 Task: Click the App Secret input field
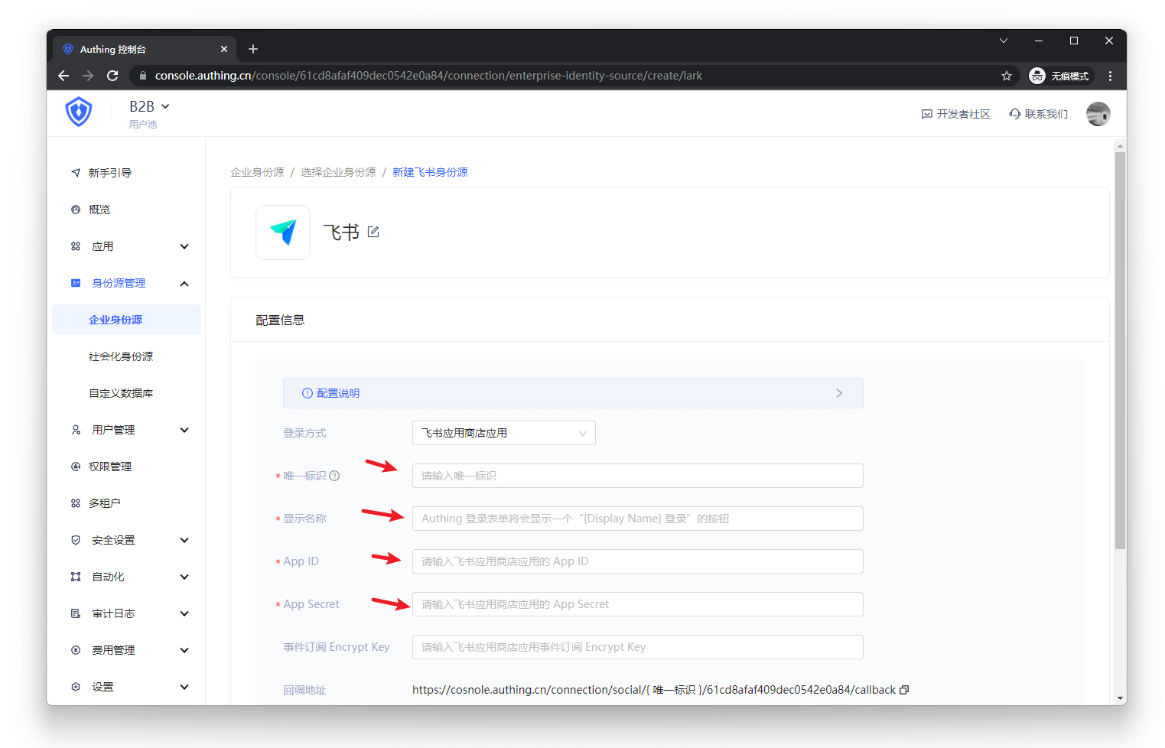pyautogui.click(x=637, y=604)
